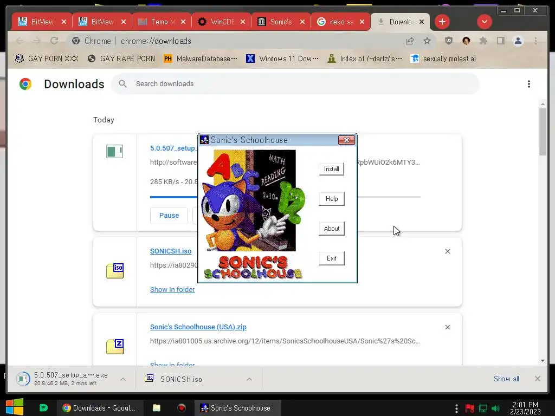Click the SONICSH.iso file icon
Image resolution: width=555 pixels, height=416 pixels.
(115, 271)
